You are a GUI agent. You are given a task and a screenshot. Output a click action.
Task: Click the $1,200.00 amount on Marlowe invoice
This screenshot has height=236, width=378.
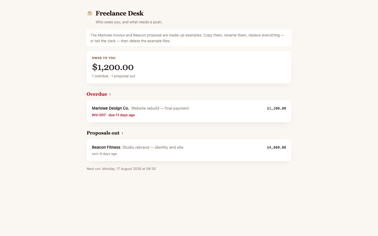coord(276,108)
